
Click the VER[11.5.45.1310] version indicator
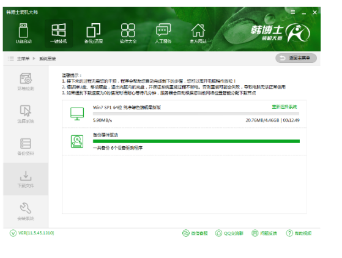tap(32, 233)
